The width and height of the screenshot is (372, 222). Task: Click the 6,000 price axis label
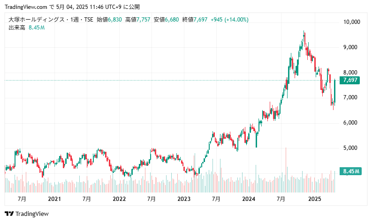click(x=350, y=123)
